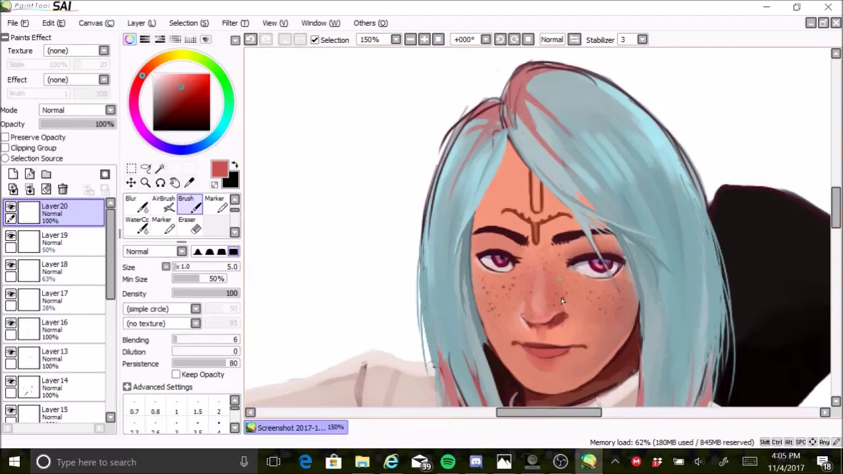Select the Screenshot 2017 document tab
This screenshot has width=843, height=474.
coord(296,427)
